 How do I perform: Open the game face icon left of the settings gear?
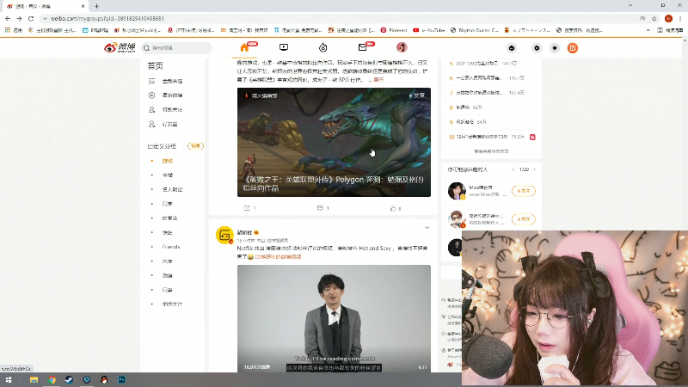[x=512, y=48]
